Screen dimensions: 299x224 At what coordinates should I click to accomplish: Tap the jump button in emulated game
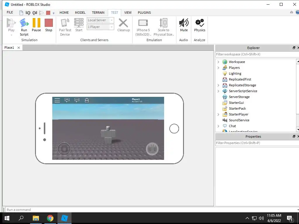coord(152,149)
